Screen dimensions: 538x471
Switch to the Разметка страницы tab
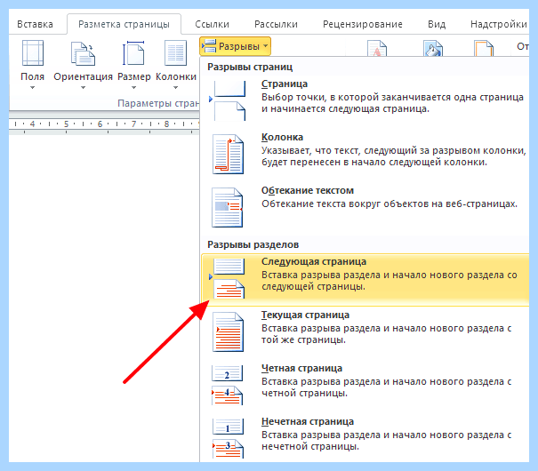click(x=124, y=24)
